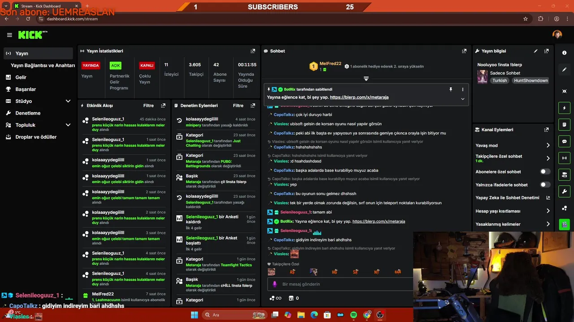
Task: Pop out the Yayın İstatistikleri panel
Action: 253,51
